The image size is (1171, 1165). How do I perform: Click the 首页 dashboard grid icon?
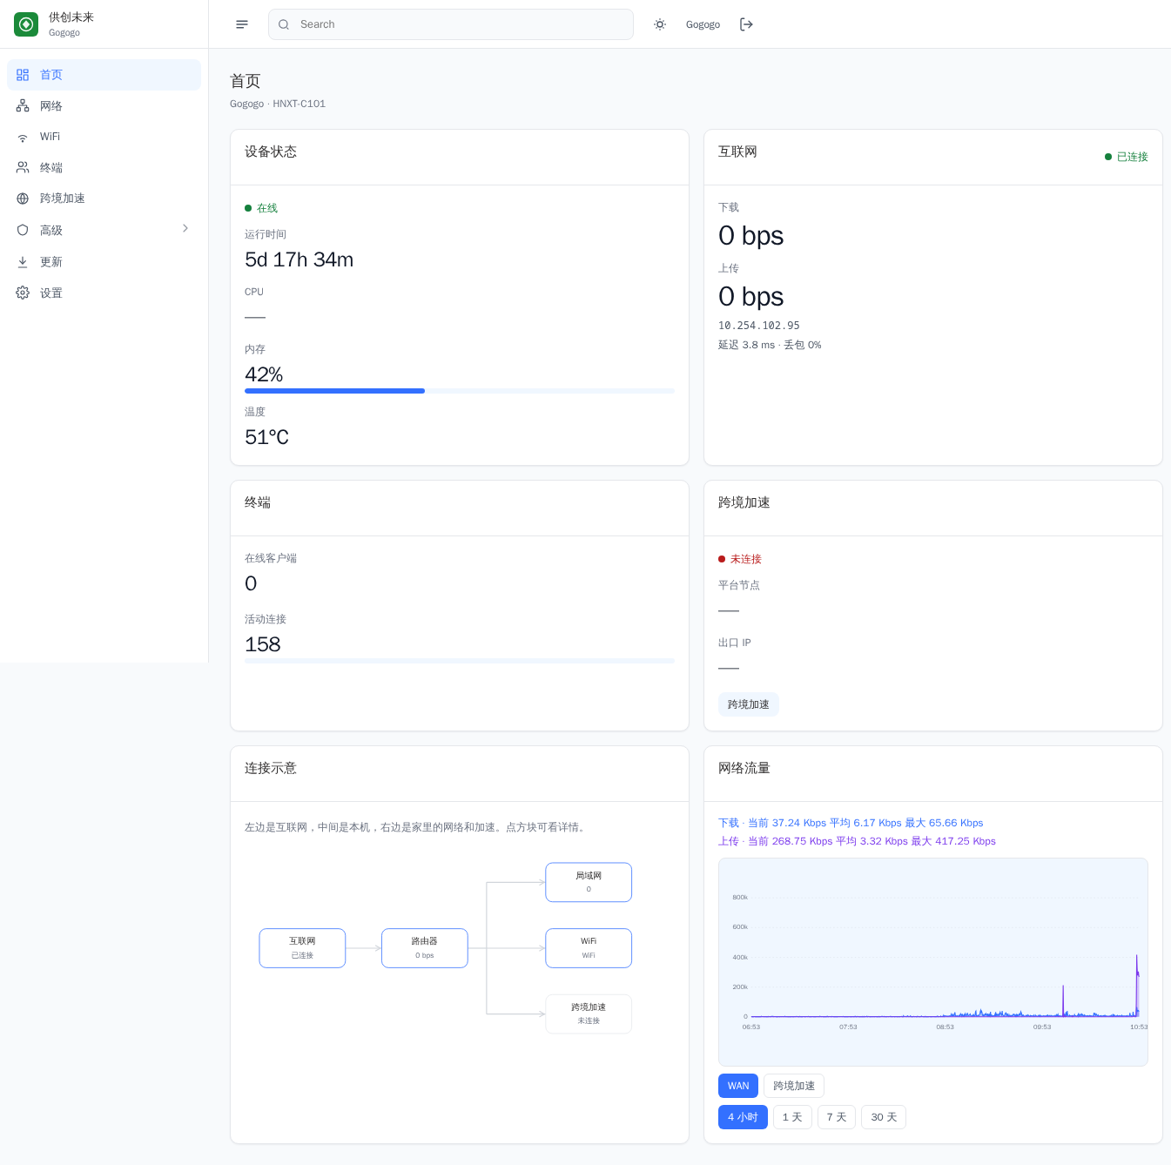[23, 75]
